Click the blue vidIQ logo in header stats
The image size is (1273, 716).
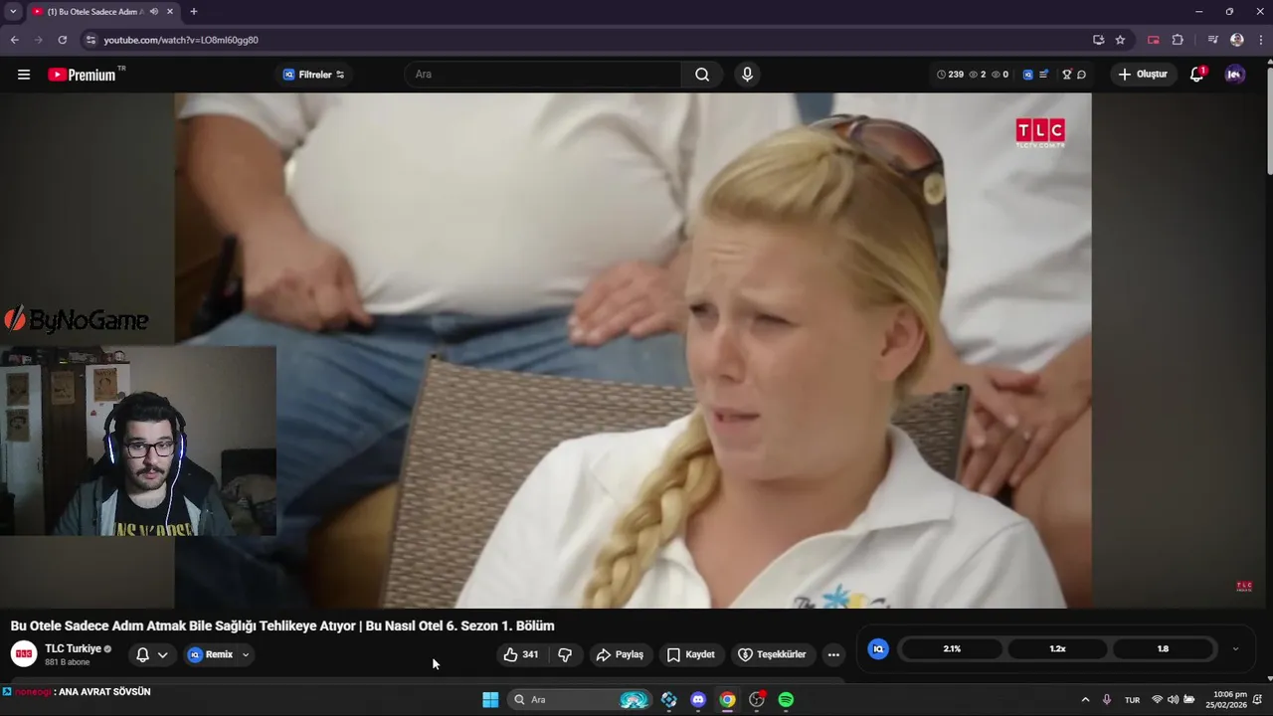[x=1028, y=75]
